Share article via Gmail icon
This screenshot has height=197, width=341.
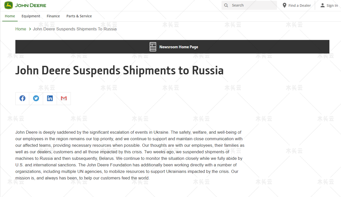64,98
